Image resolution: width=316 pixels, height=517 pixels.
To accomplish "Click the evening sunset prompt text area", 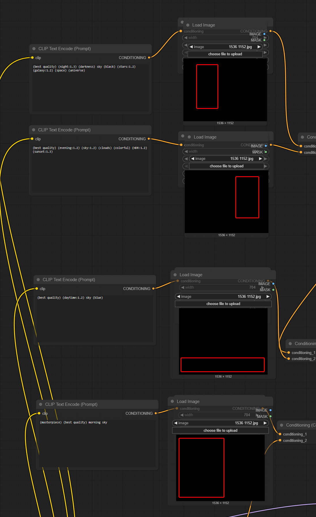I will tap(90, 169).
